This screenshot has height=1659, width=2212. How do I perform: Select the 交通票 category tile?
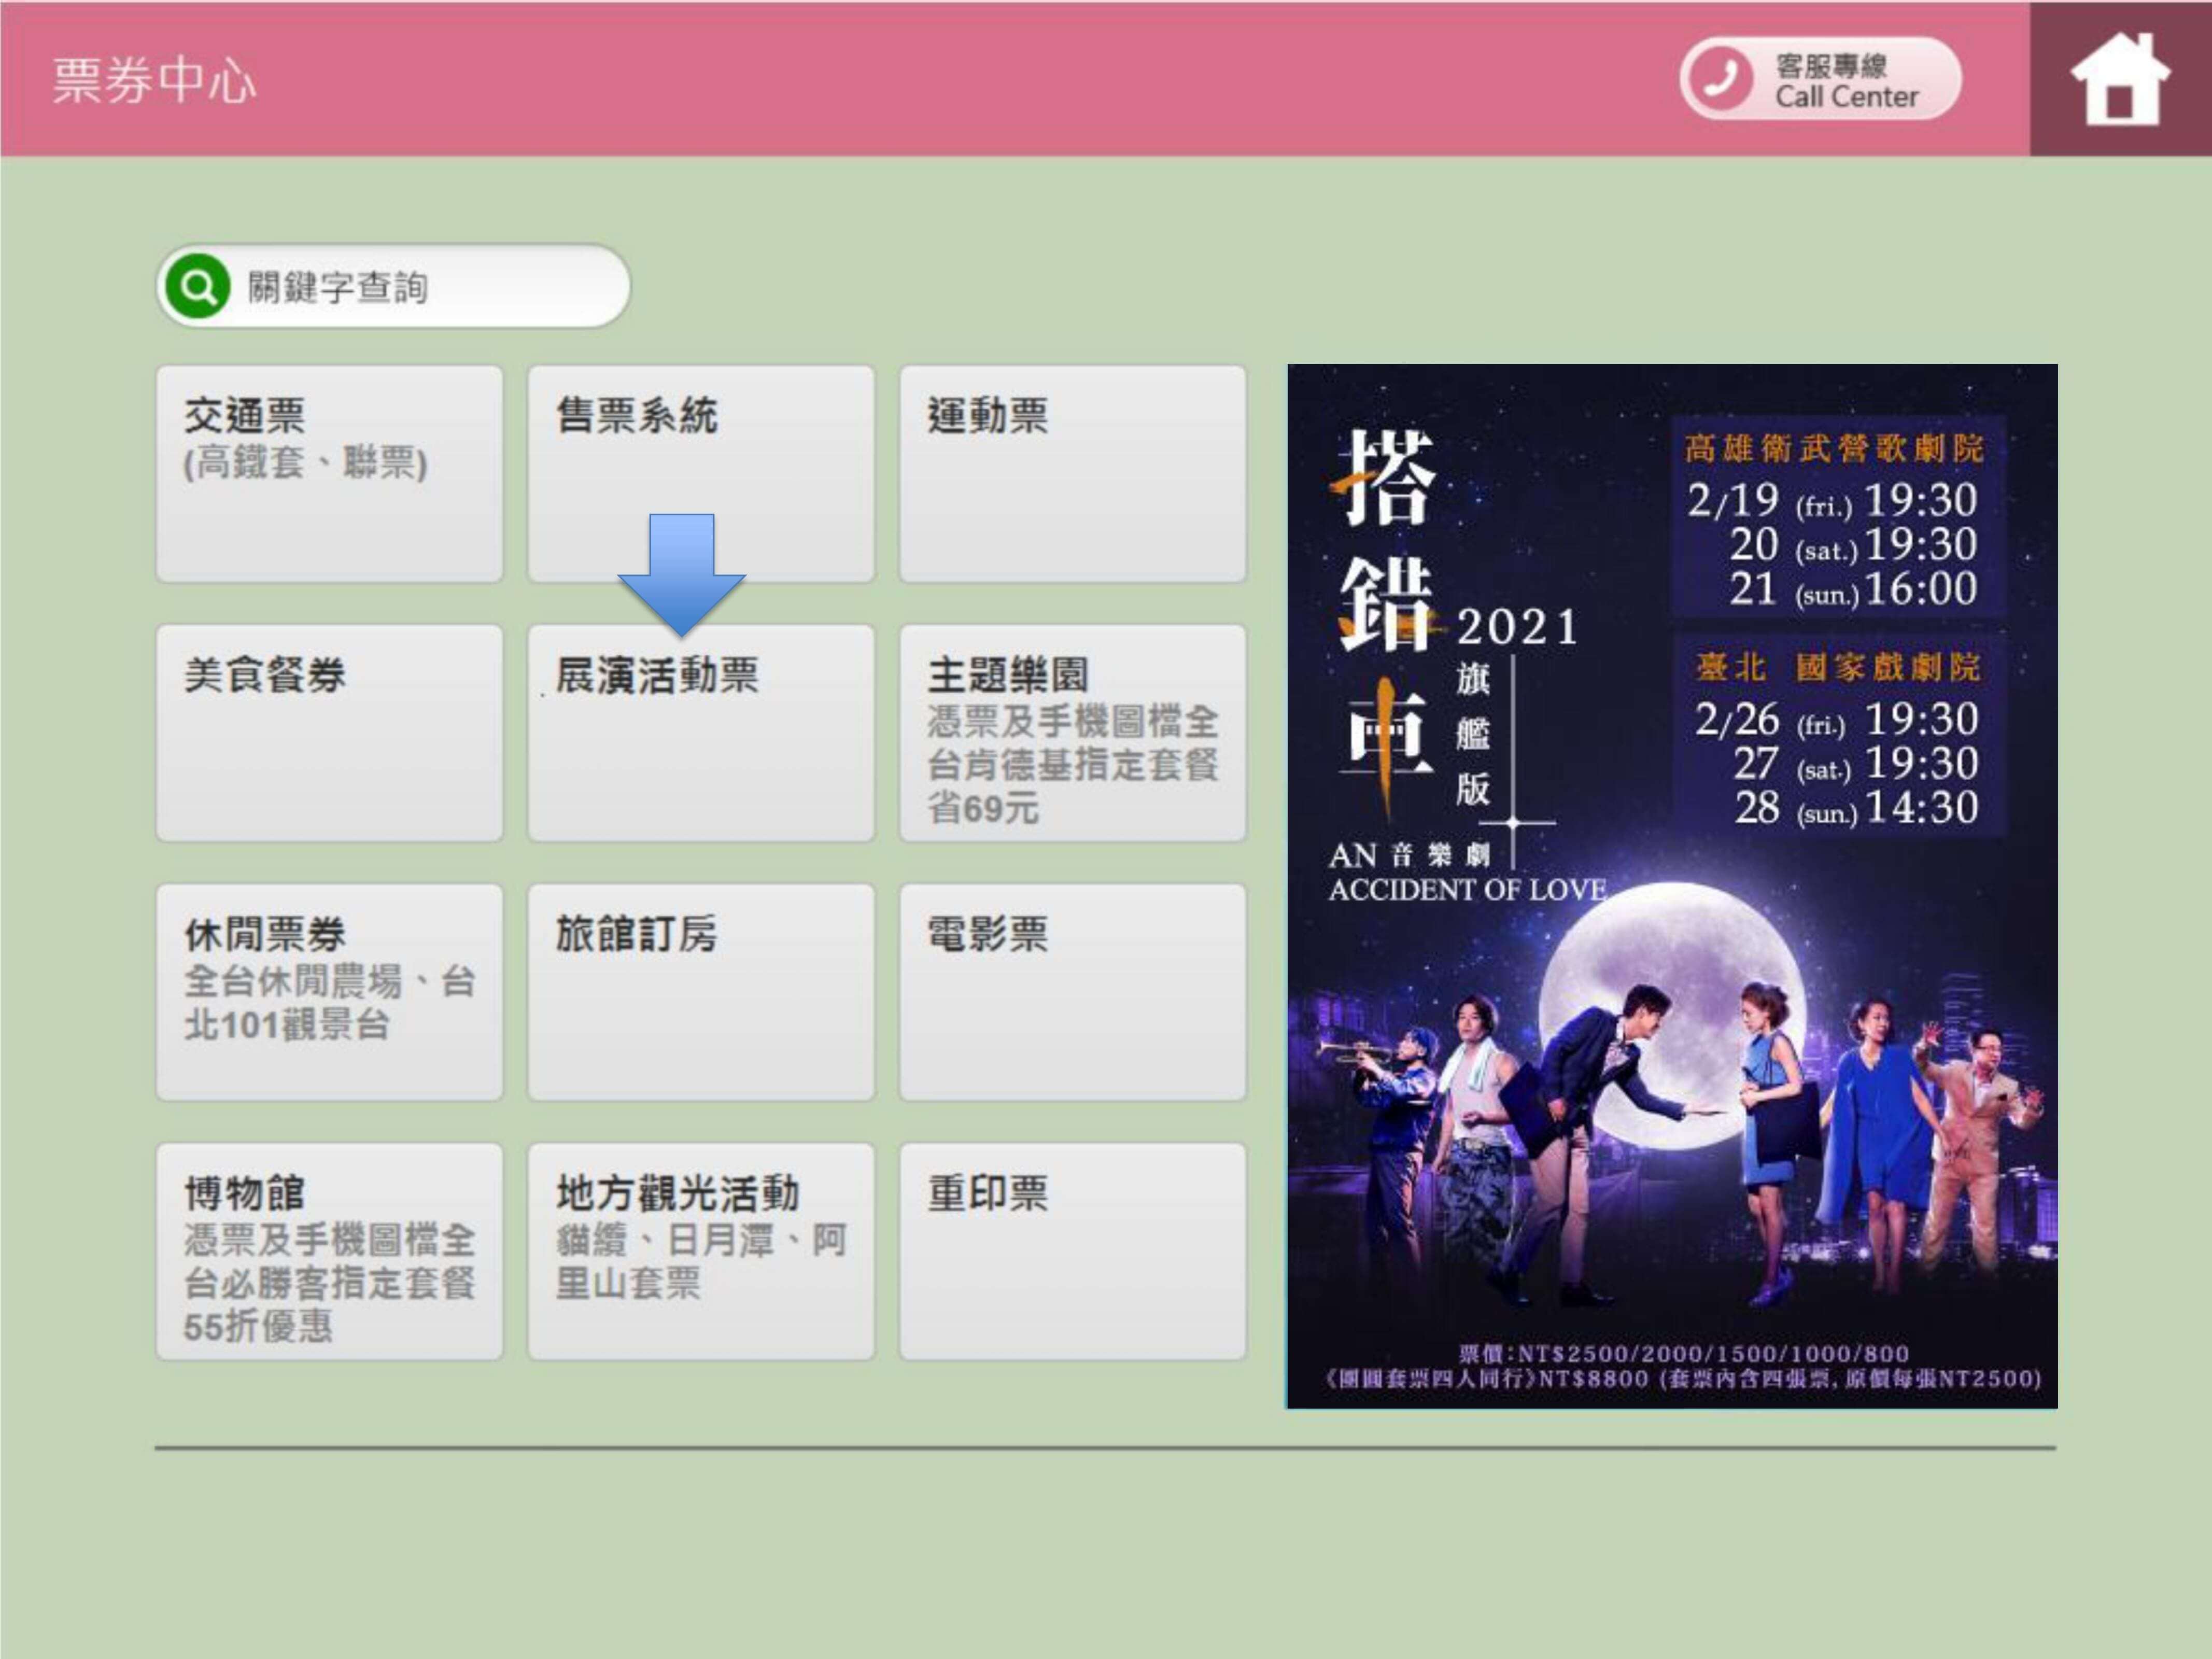pyautogui.click(x=329, y=473)
